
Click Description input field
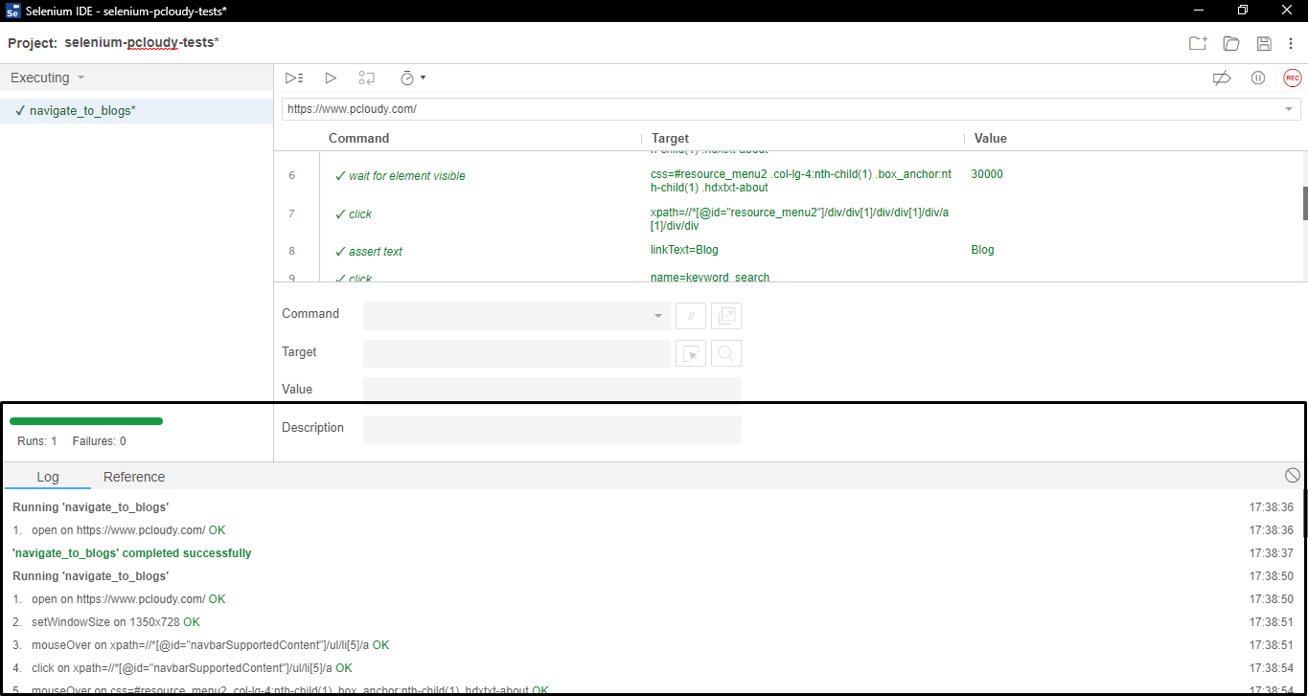[552, 429]
